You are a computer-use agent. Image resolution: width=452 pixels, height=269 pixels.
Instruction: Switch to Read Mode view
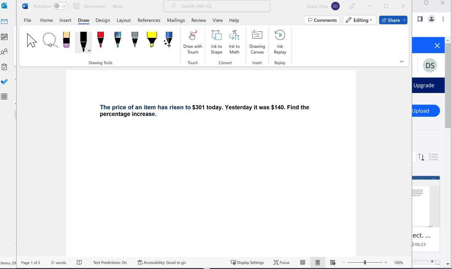pyautogui.click(x=303, y=263)
